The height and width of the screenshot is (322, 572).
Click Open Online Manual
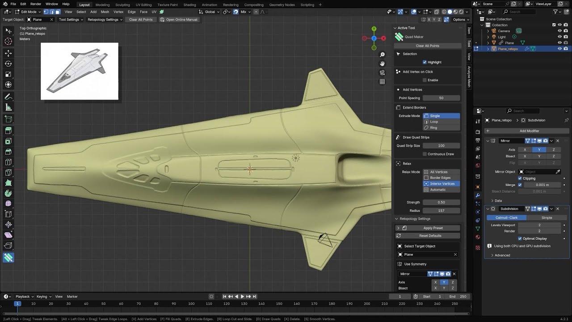pos(178,20)
